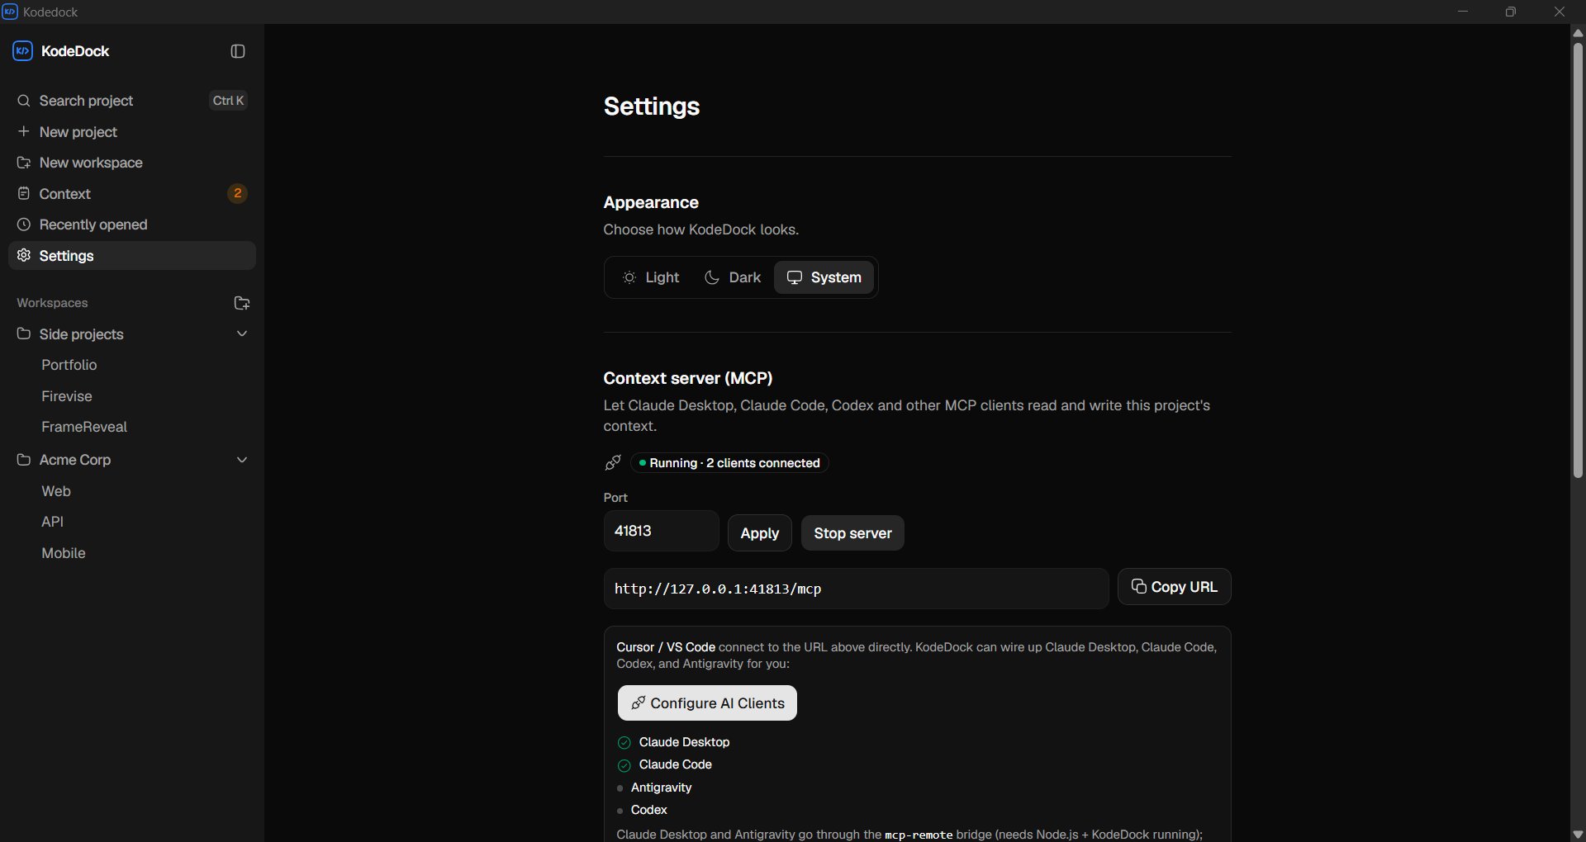Click the Context clipboard icon
Image resolution: width=1586 pixels, height=842 pixels.
click(x=24, y=193)
